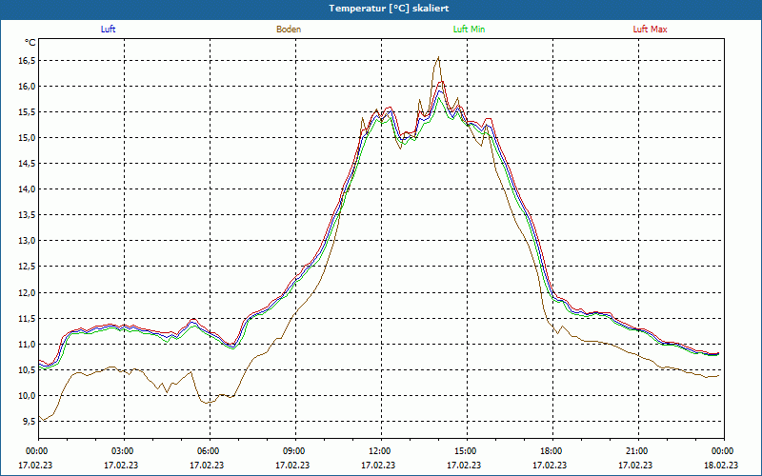The image size is (762, 476).
Task: Click the '16,0' y-axis value
Action: coord(28,87)
